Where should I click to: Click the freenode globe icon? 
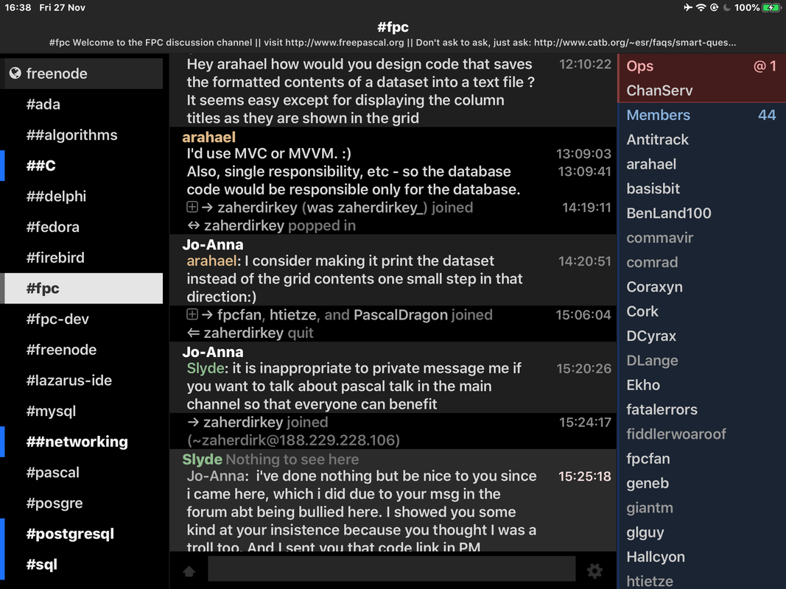tap(15, 73)
